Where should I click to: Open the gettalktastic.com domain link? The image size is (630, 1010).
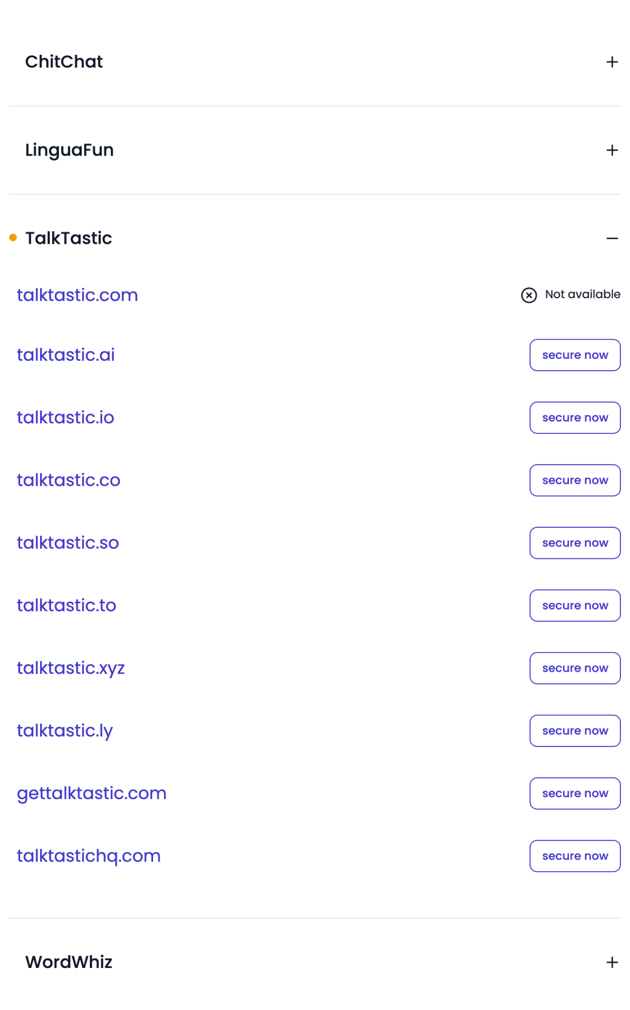(x=91, y=793)
